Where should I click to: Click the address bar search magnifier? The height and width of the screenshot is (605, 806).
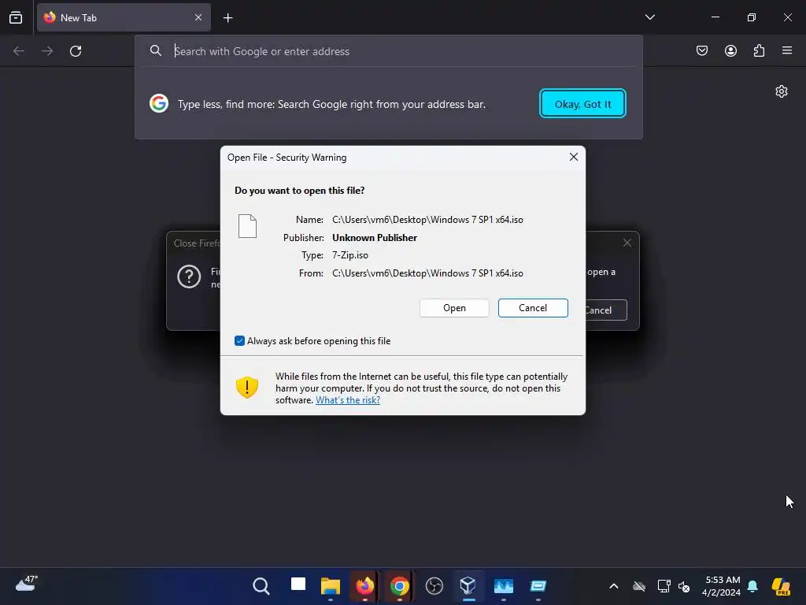pyautogui.click(x=156, y=50)
